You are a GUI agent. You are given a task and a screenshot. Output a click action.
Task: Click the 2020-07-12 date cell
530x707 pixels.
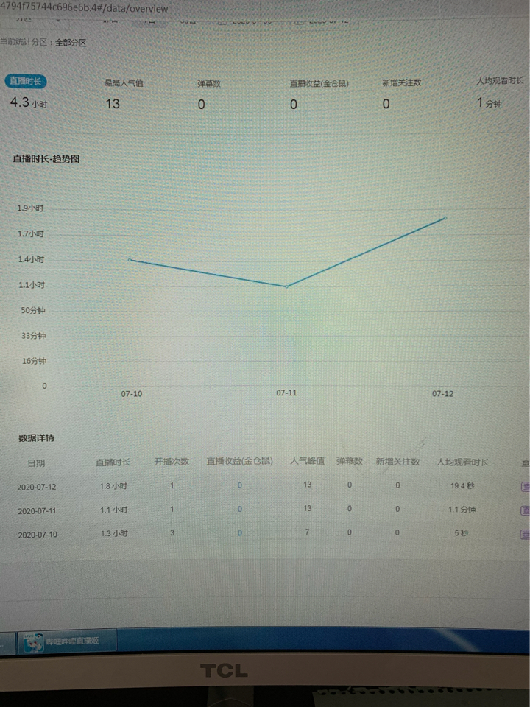tap(37, 488)
